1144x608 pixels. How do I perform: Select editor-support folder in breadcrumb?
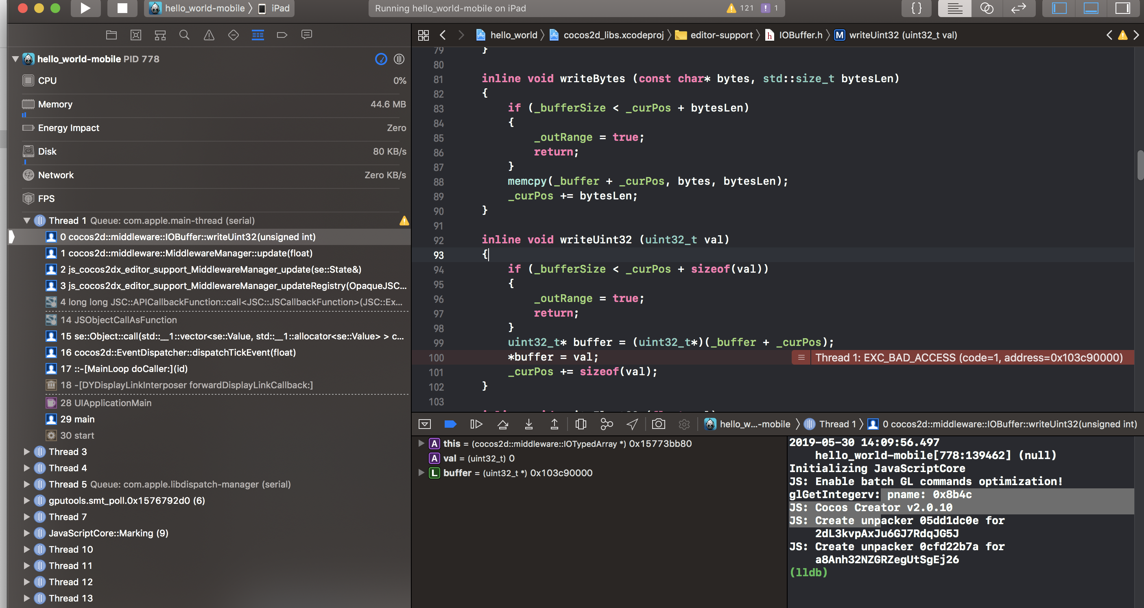click(x=721, y=35)
